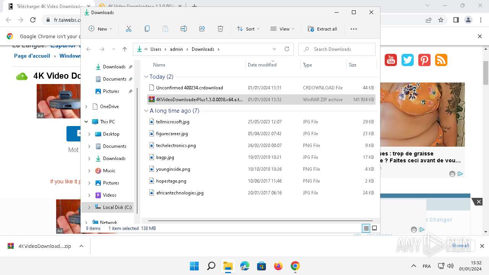489x275 pixels.
Task: Select pinned Pictures in Quick access
Action: point(111,91)
